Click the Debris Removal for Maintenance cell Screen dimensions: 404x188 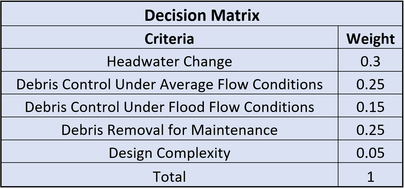tap(169, 130)
